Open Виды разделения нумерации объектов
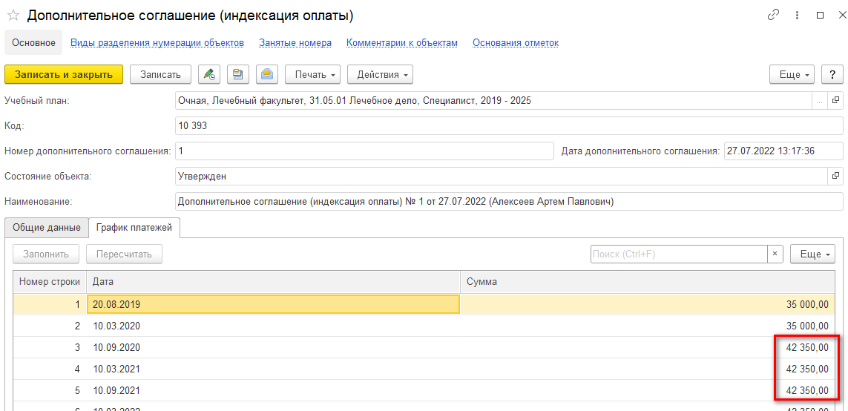This screenshot has height=411, width=848. (x=157, y=43)
